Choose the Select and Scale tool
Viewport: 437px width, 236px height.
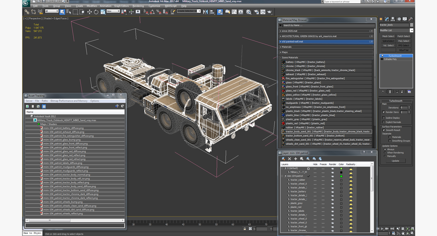(103, 12)
